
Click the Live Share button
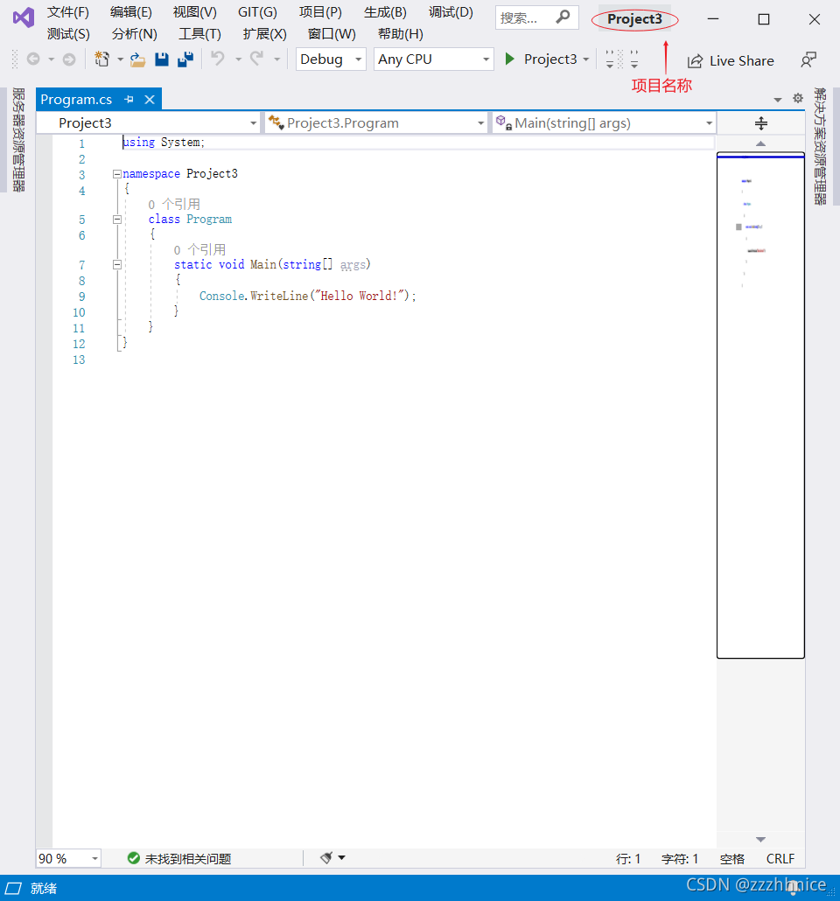tap(730, 60)
